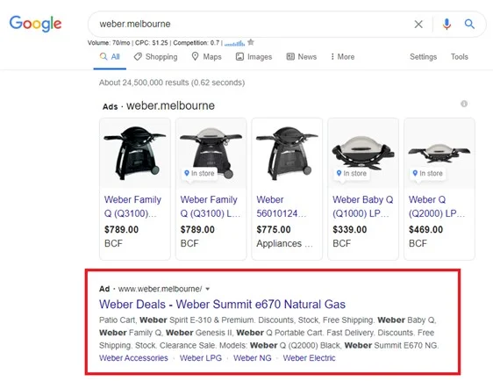Open the Maps tab
The height and width of the screenshot is (381, 493).
(206, 57)
